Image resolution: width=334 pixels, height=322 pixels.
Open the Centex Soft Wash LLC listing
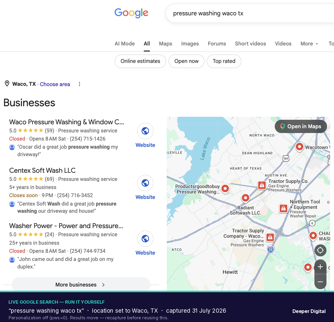coord(42,170)
